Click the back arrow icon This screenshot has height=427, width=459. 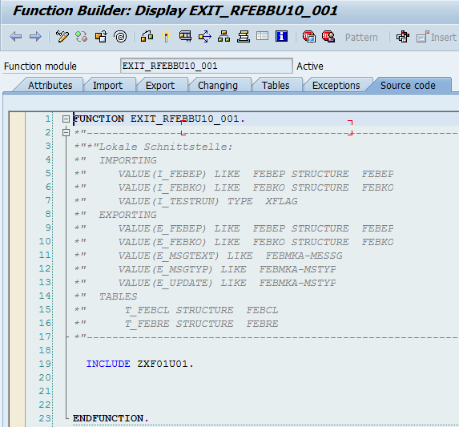16,37
